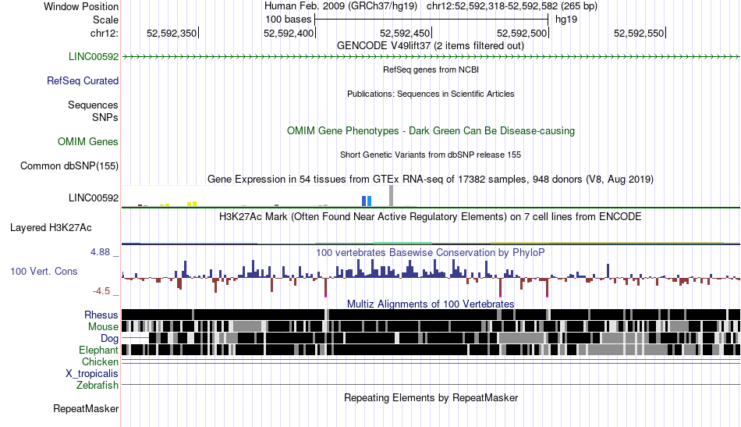Select the Sequences track label

pyautogui.click(x=93, y=105)
